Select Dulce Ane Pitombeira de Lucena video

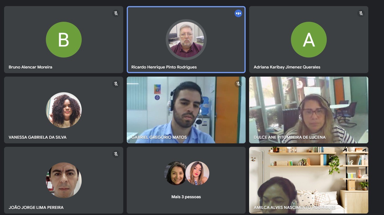(309, 110)
